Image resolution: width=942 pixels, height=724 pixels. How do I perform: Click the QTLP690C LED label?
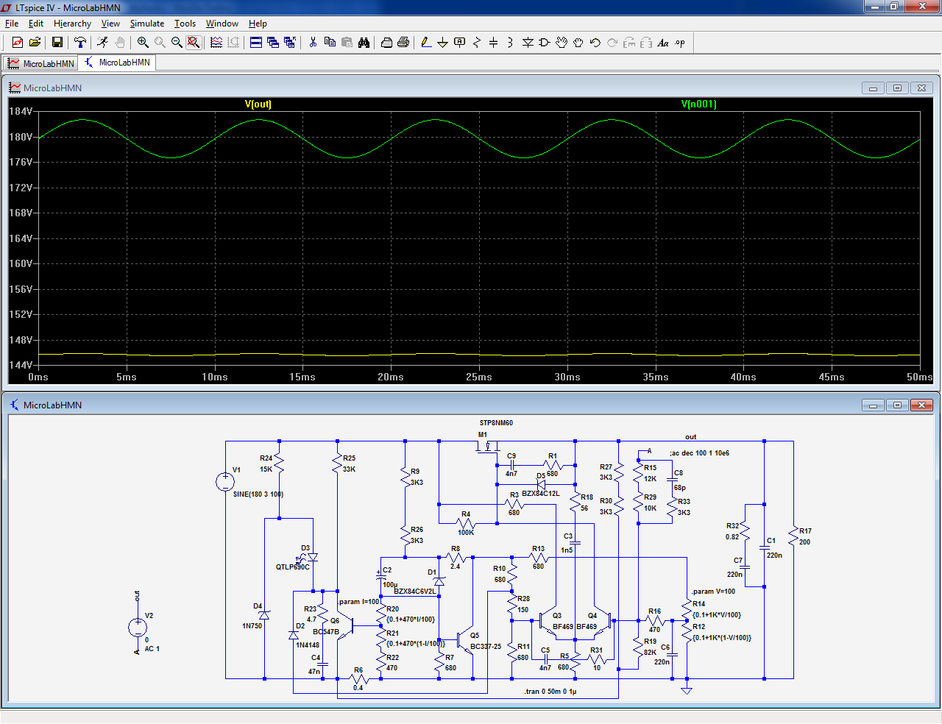click(293, 567)
